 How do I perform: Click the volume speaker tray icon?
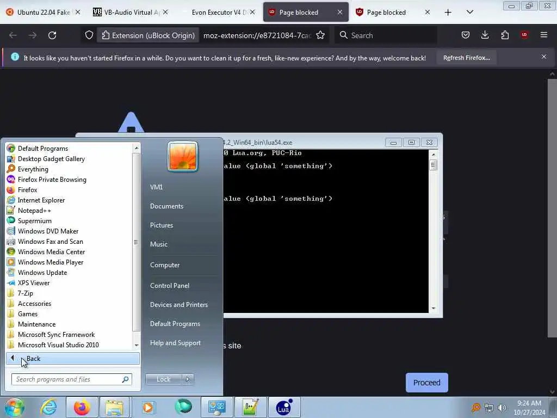(x=502, y=408)
